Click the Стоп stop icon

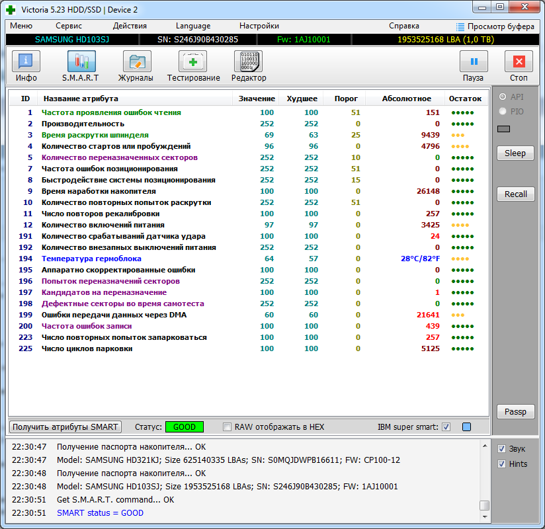519,61
